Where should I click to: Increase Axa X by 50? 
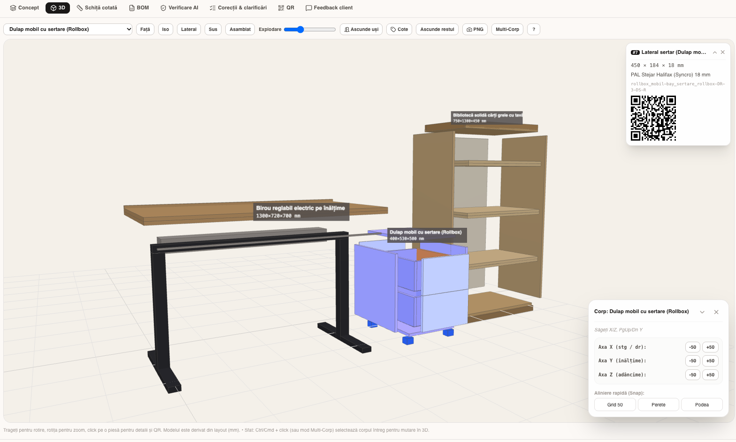pyautogui.click(x=711, y=347)
